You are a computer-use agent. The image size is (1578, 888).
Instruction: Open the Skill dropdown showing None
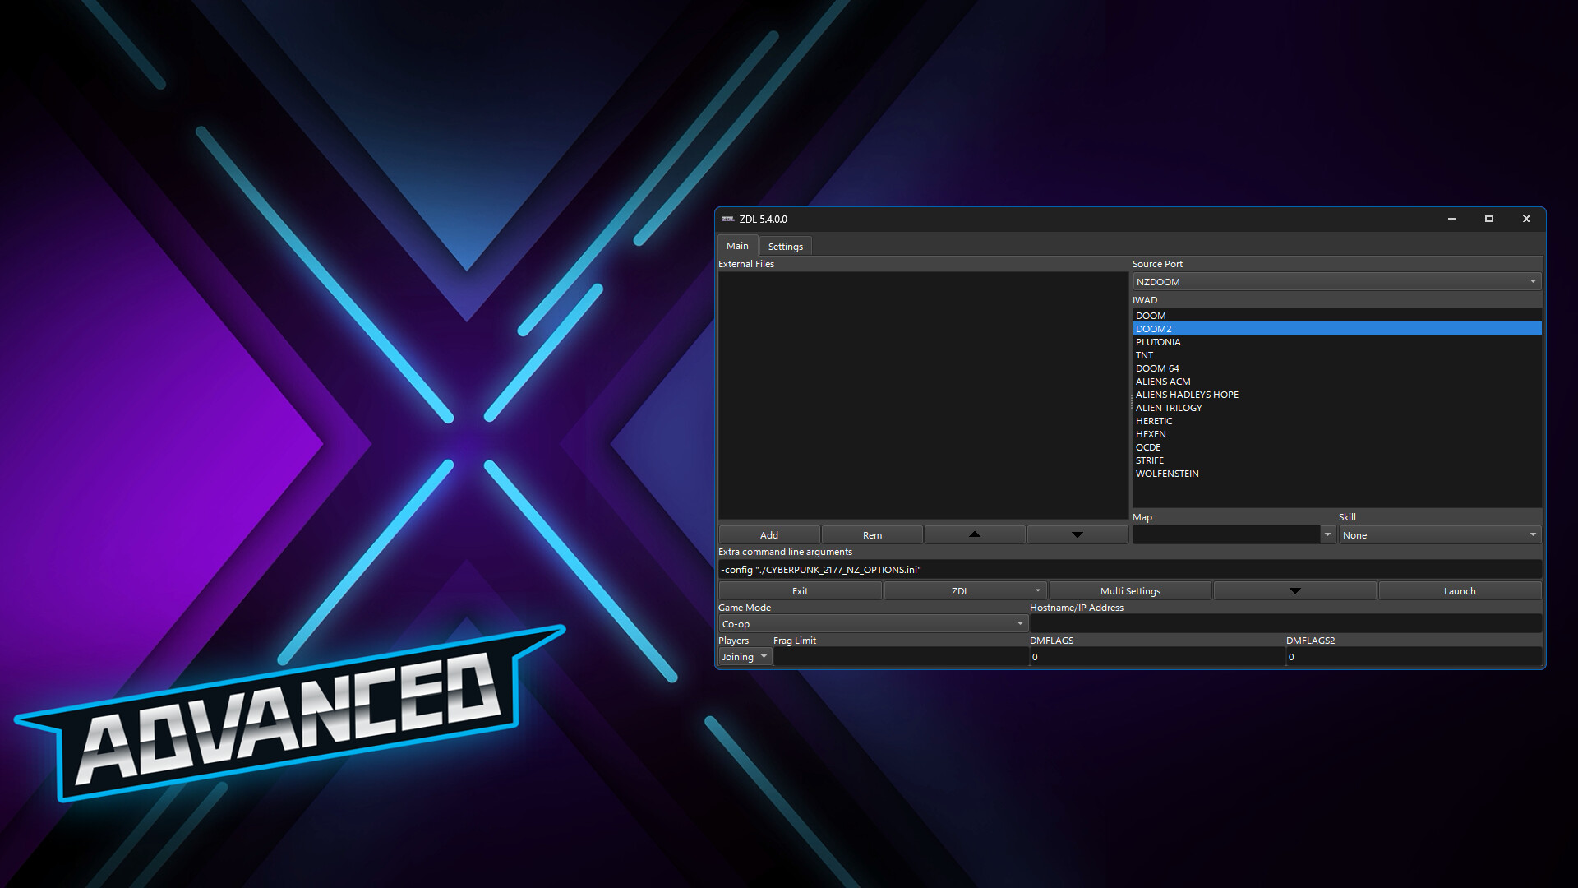tap(1532, 534)
